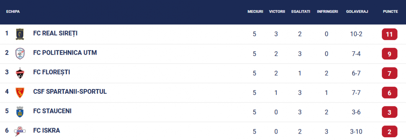Click the red 11 points badge
Viewport: 406px width, 140px height.
point(389,34)
